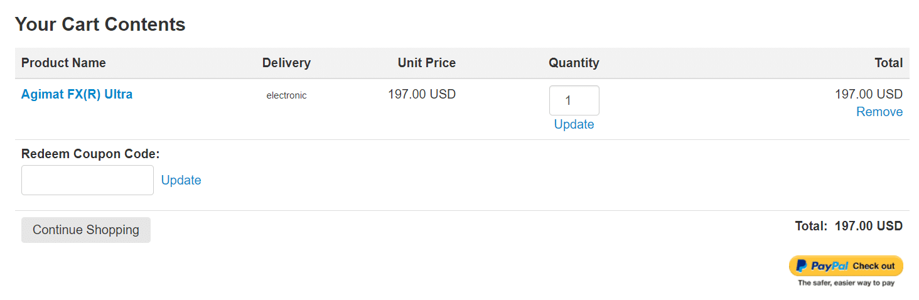Image resolution: width=919 pixels, height=300 pixels.
Task: Focus the Redeem Coupon Code text field
Action: coord(87,180)
